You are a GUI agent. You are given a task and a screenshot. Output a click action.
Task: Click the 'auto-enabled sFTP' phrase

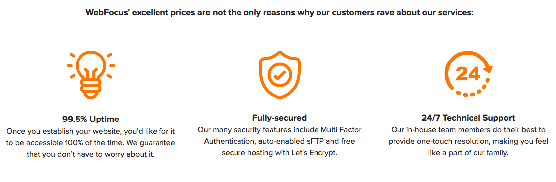(286, 142)
